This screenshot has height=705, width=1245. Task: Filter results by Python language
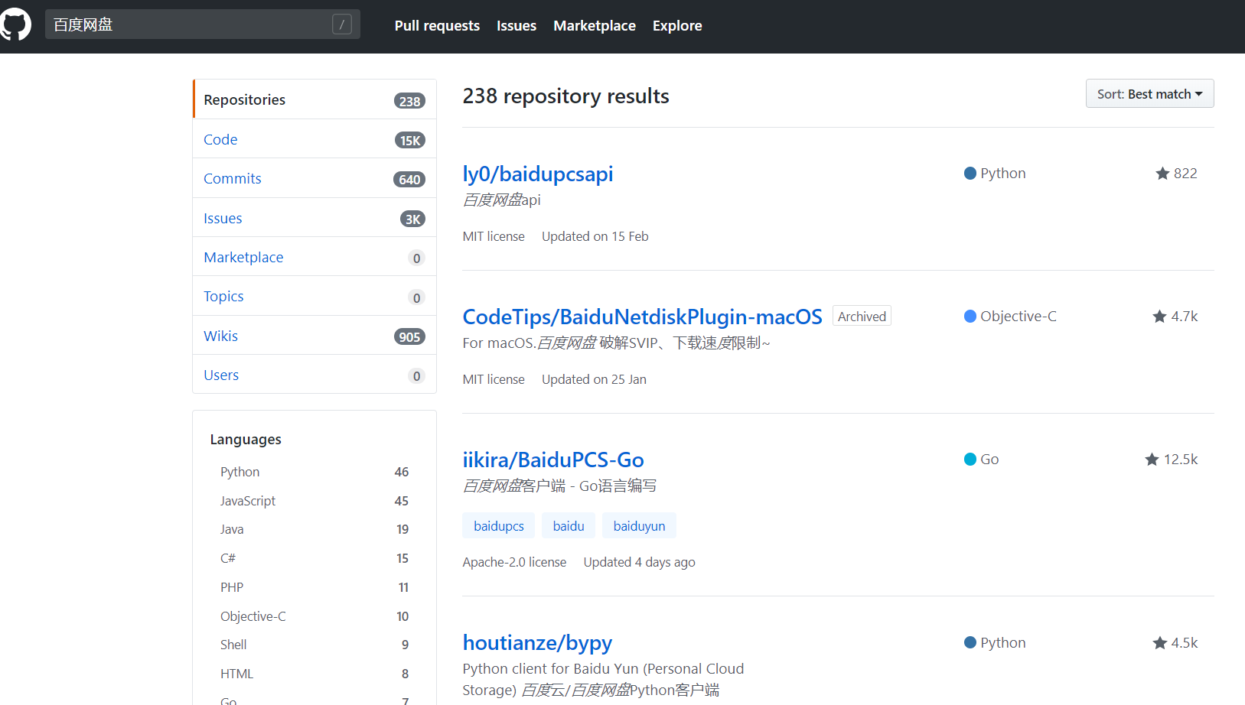point(240,472)
